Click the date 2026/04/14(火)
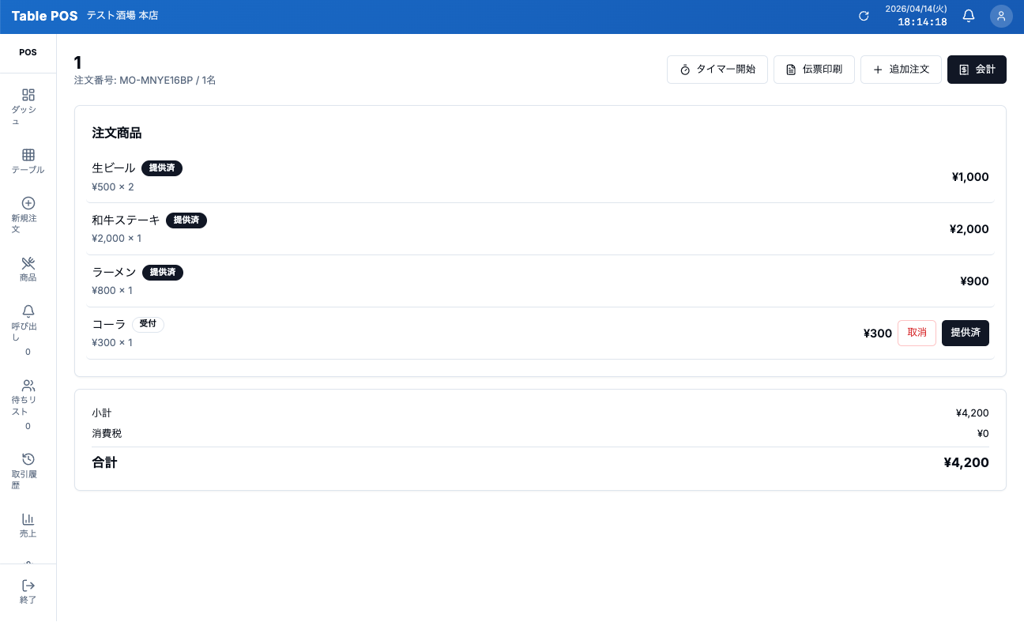 click(917, 9)
